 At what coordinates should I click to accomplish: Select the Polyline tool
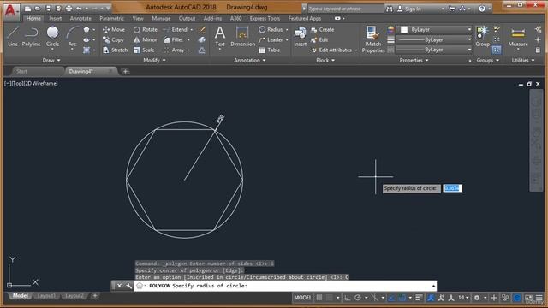[x=31, y=36]
